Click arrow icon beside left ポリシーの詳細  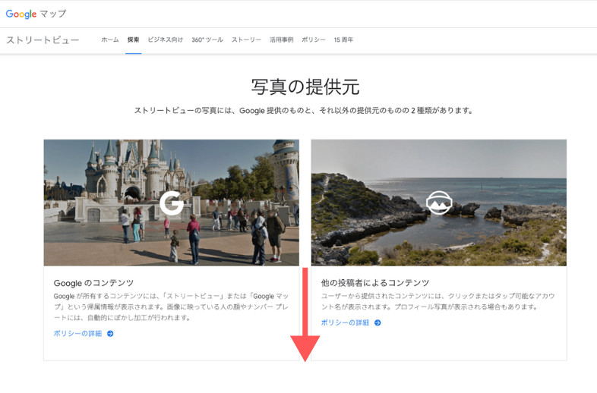(x=110, y=333)
